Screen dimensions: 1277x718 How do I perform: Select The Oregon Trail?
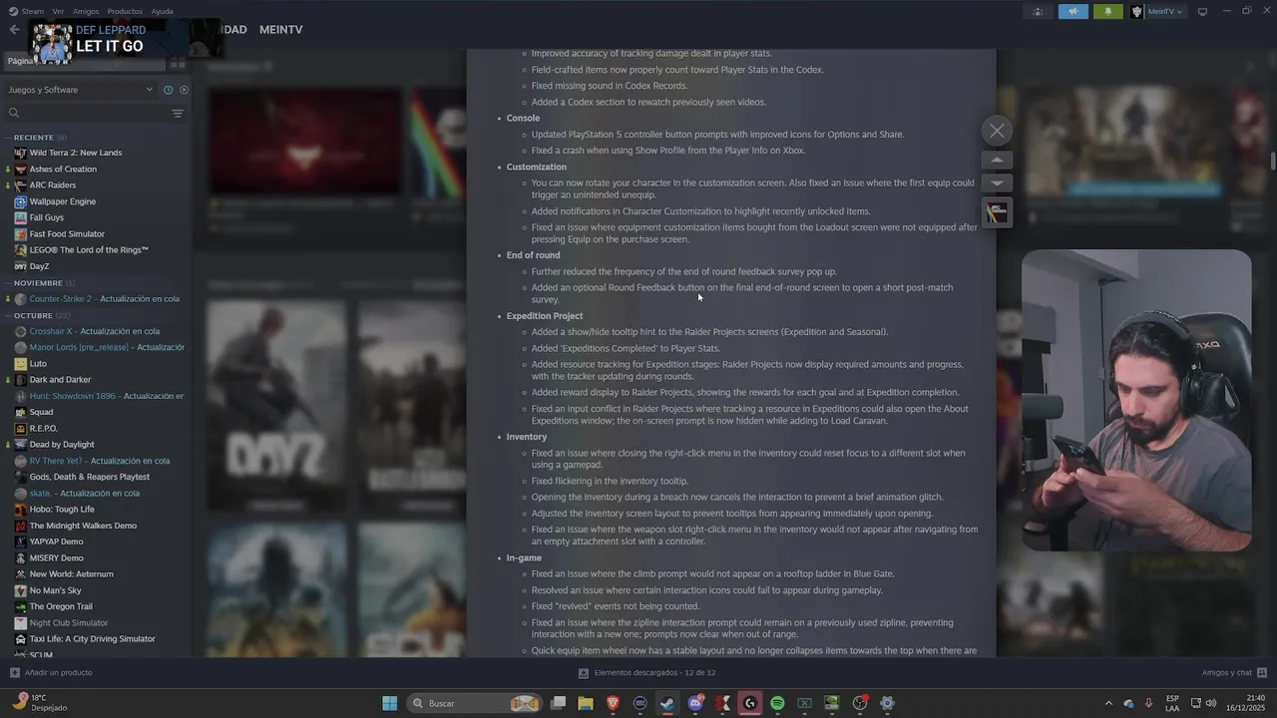coord(61,606)
